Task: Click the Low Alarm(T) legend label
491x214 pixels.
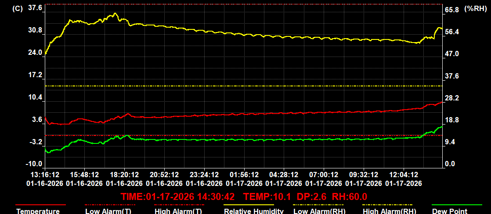Action: tap(108, 211)
